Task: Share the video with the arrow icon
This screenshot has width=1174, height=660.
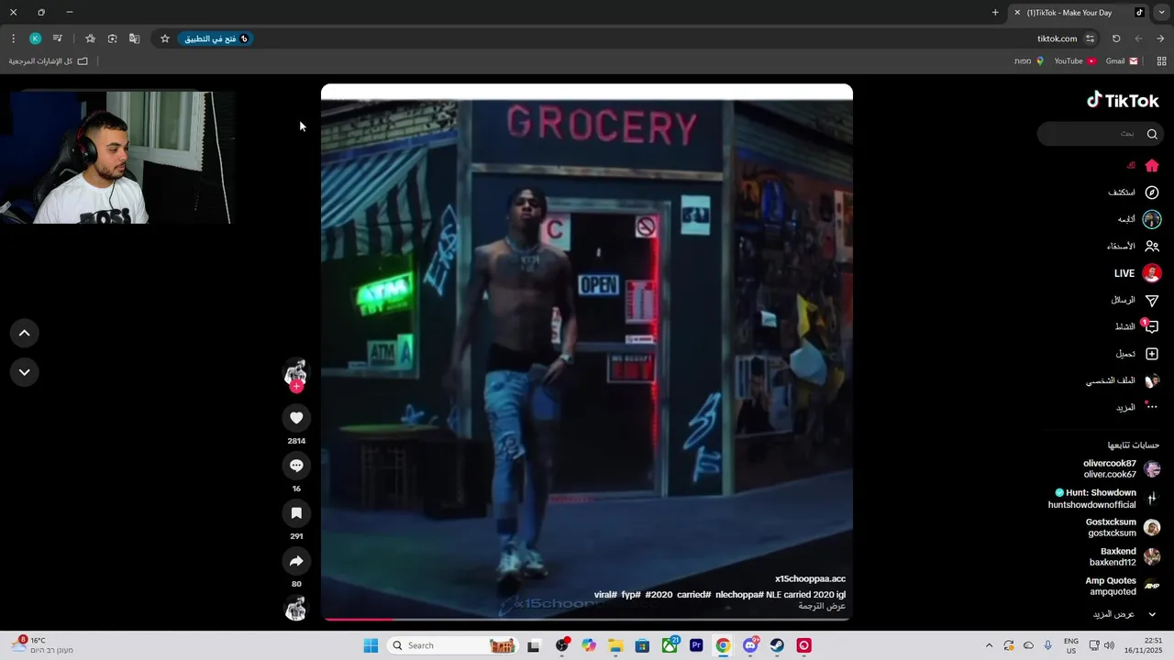Action: (x=296, y=561)
